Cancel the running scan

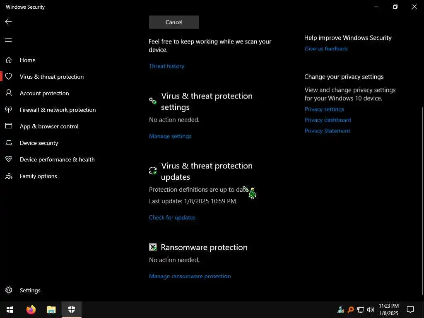pos(174,22)
